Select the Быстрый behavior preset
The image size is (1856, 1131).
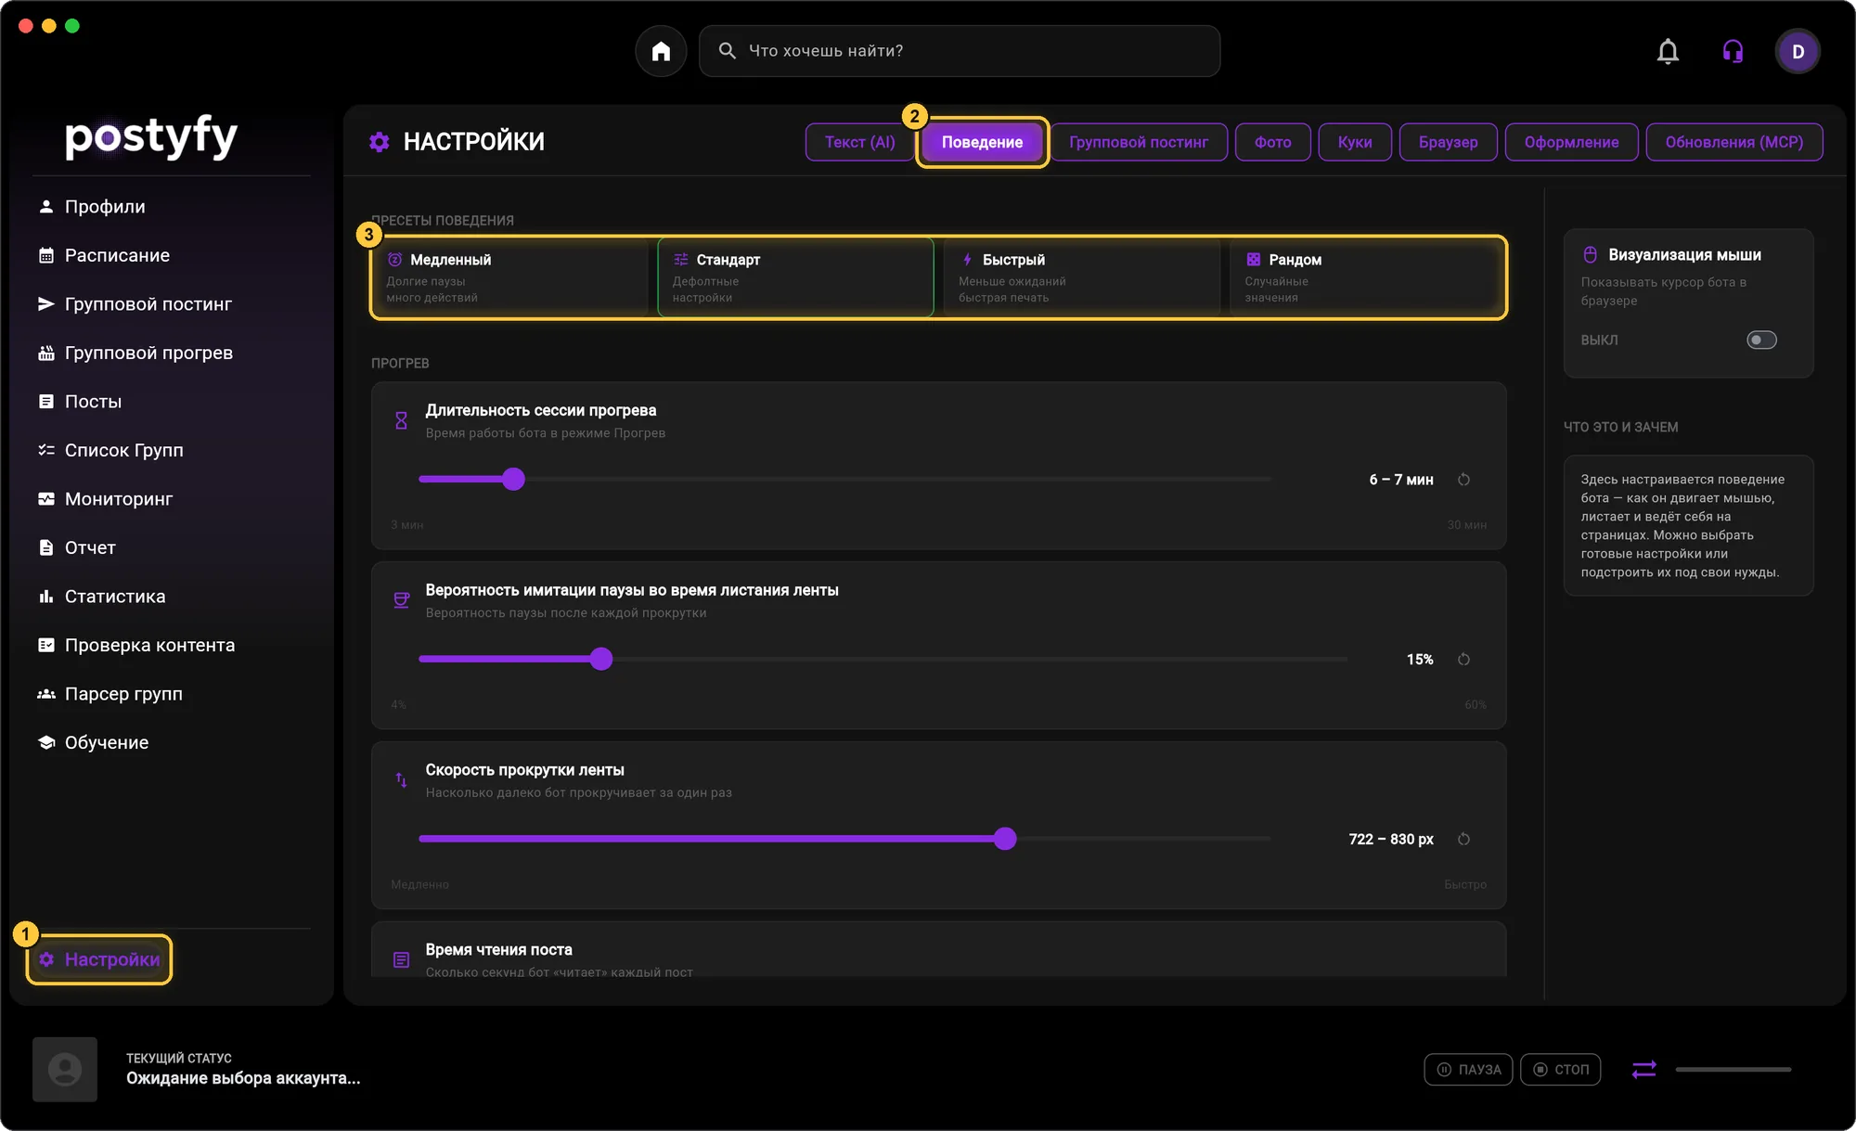pos(1081,277)
